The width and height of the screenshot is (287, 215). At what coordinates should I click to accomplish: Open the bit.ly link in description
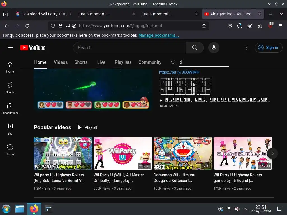tap(179, 72)
